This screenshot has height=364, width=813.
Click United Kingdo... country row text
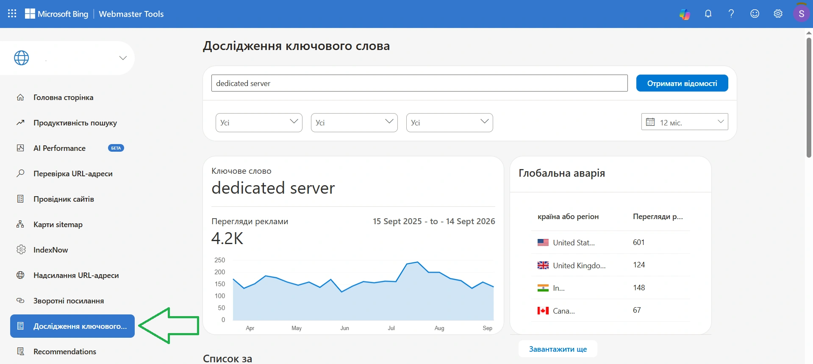(x=579, y=265)
